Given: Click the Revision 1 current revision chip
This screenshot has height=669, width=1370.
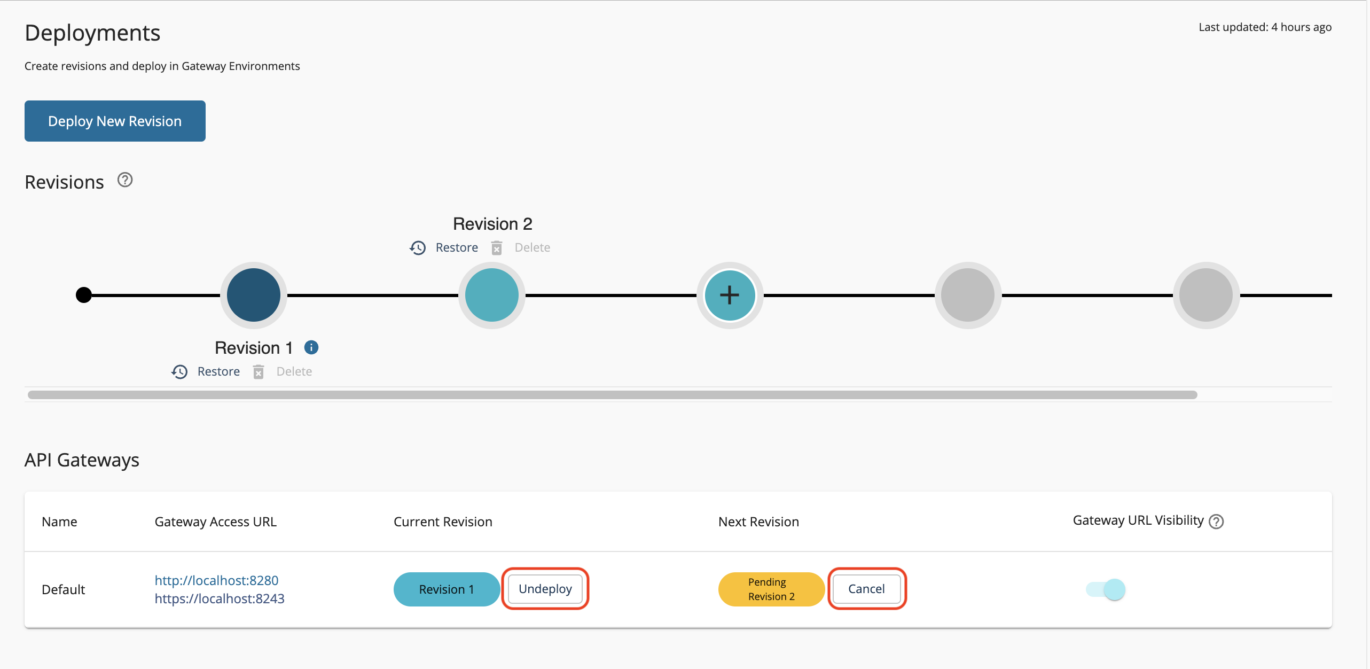Looking at the screenshot, I should [x=446, y=589].
